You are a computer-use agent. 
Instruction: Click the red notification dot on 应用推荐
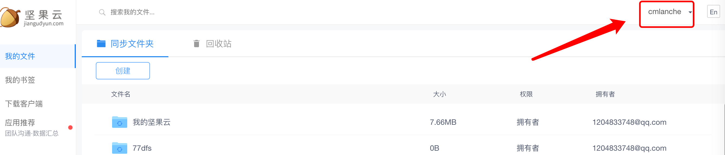(x=70, y=127)
